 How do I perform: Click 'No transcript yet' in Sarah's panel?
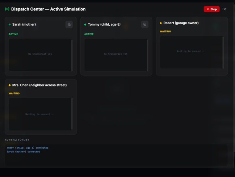point(40,54)
